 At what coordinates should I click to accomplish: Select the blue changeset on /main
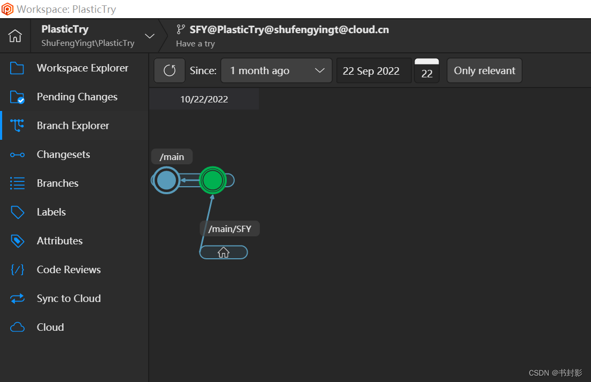click(166, 180)
